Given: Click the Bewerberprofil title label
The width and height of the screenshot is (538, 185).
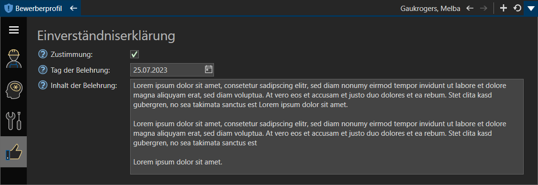Looking at the screenshot, I should [x=38, y=9].
